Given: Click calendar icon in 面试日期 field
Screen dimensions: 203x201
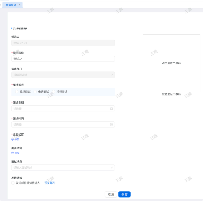Looking at the screenshot, I should pyautogui.click(x=111, y=108).
